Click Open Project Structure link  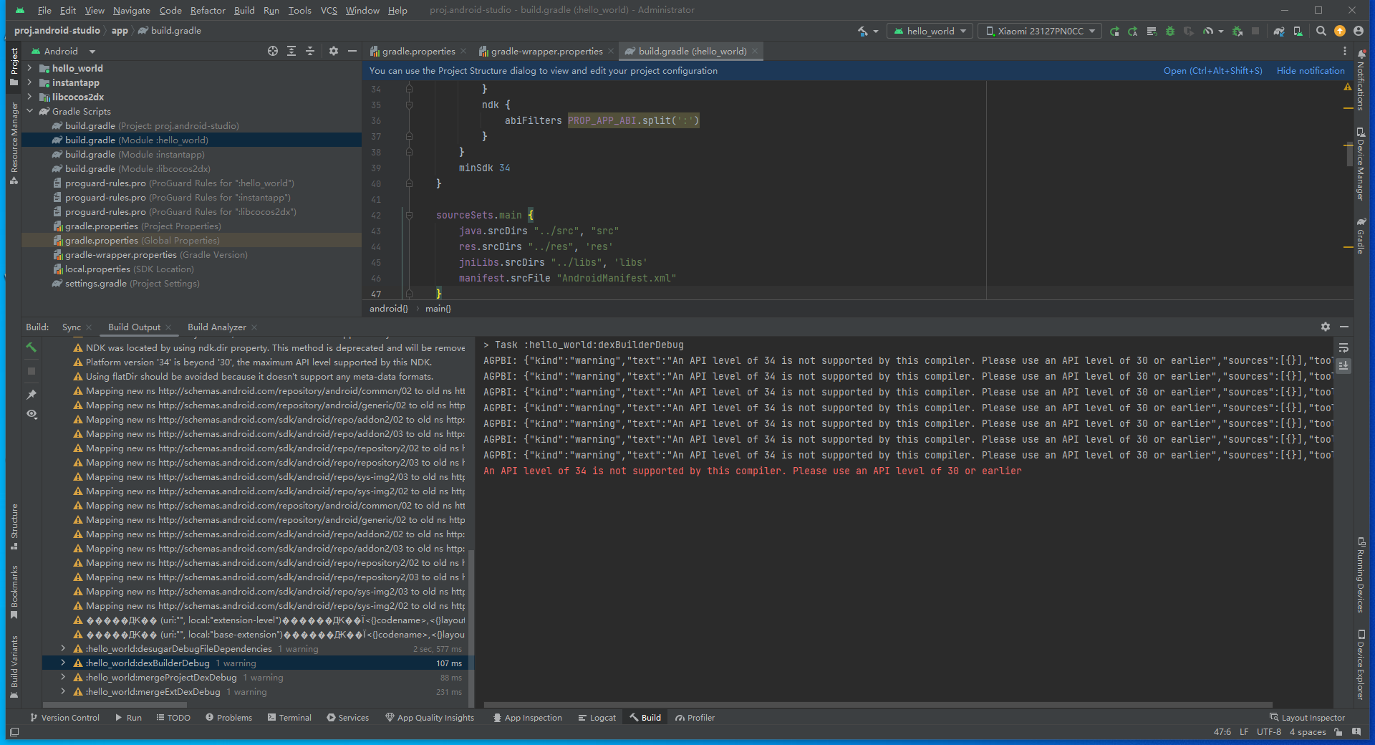coord(1212,71)
